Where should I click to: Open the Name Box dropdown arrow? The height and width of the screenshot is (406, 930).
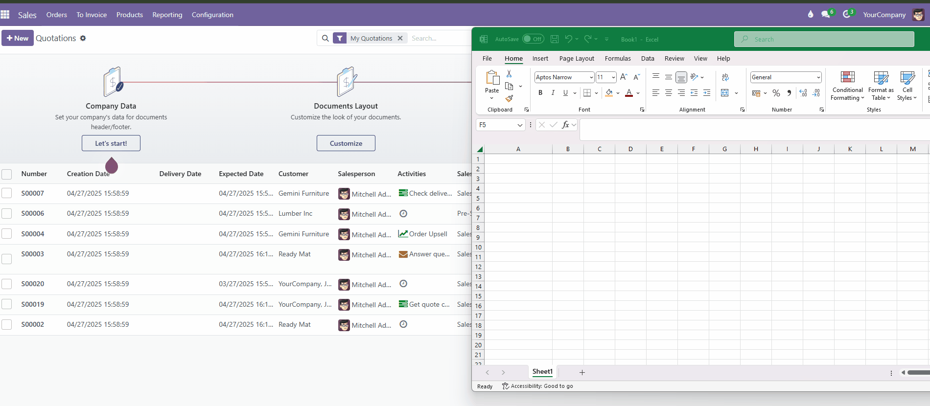[x=520, y=125]
